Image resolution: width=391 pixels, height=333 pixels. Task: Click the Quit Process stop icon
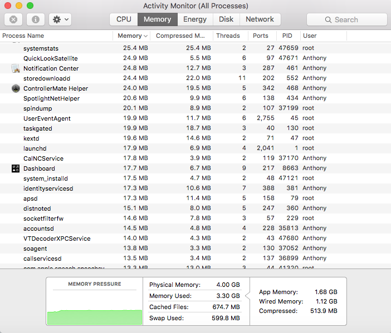[x=13, y=19]
